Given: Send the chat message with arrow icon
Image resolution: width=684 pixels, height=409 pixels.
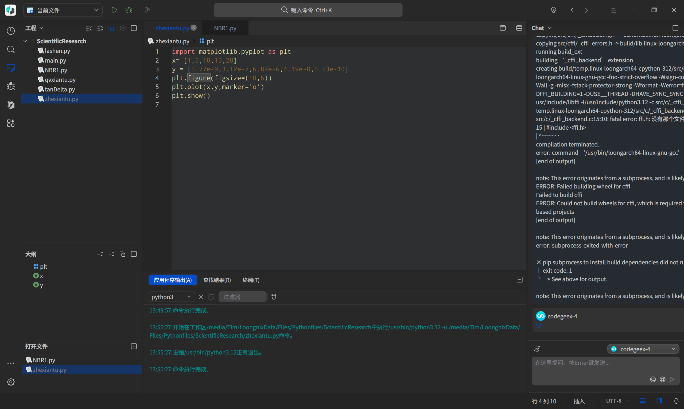Looking at the screenshot, I should tap(672, 379).
